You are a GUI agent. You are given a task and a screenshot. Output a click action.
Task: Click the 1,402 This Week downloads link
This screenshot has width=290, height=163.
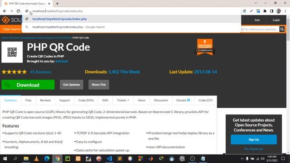(124, 72)
